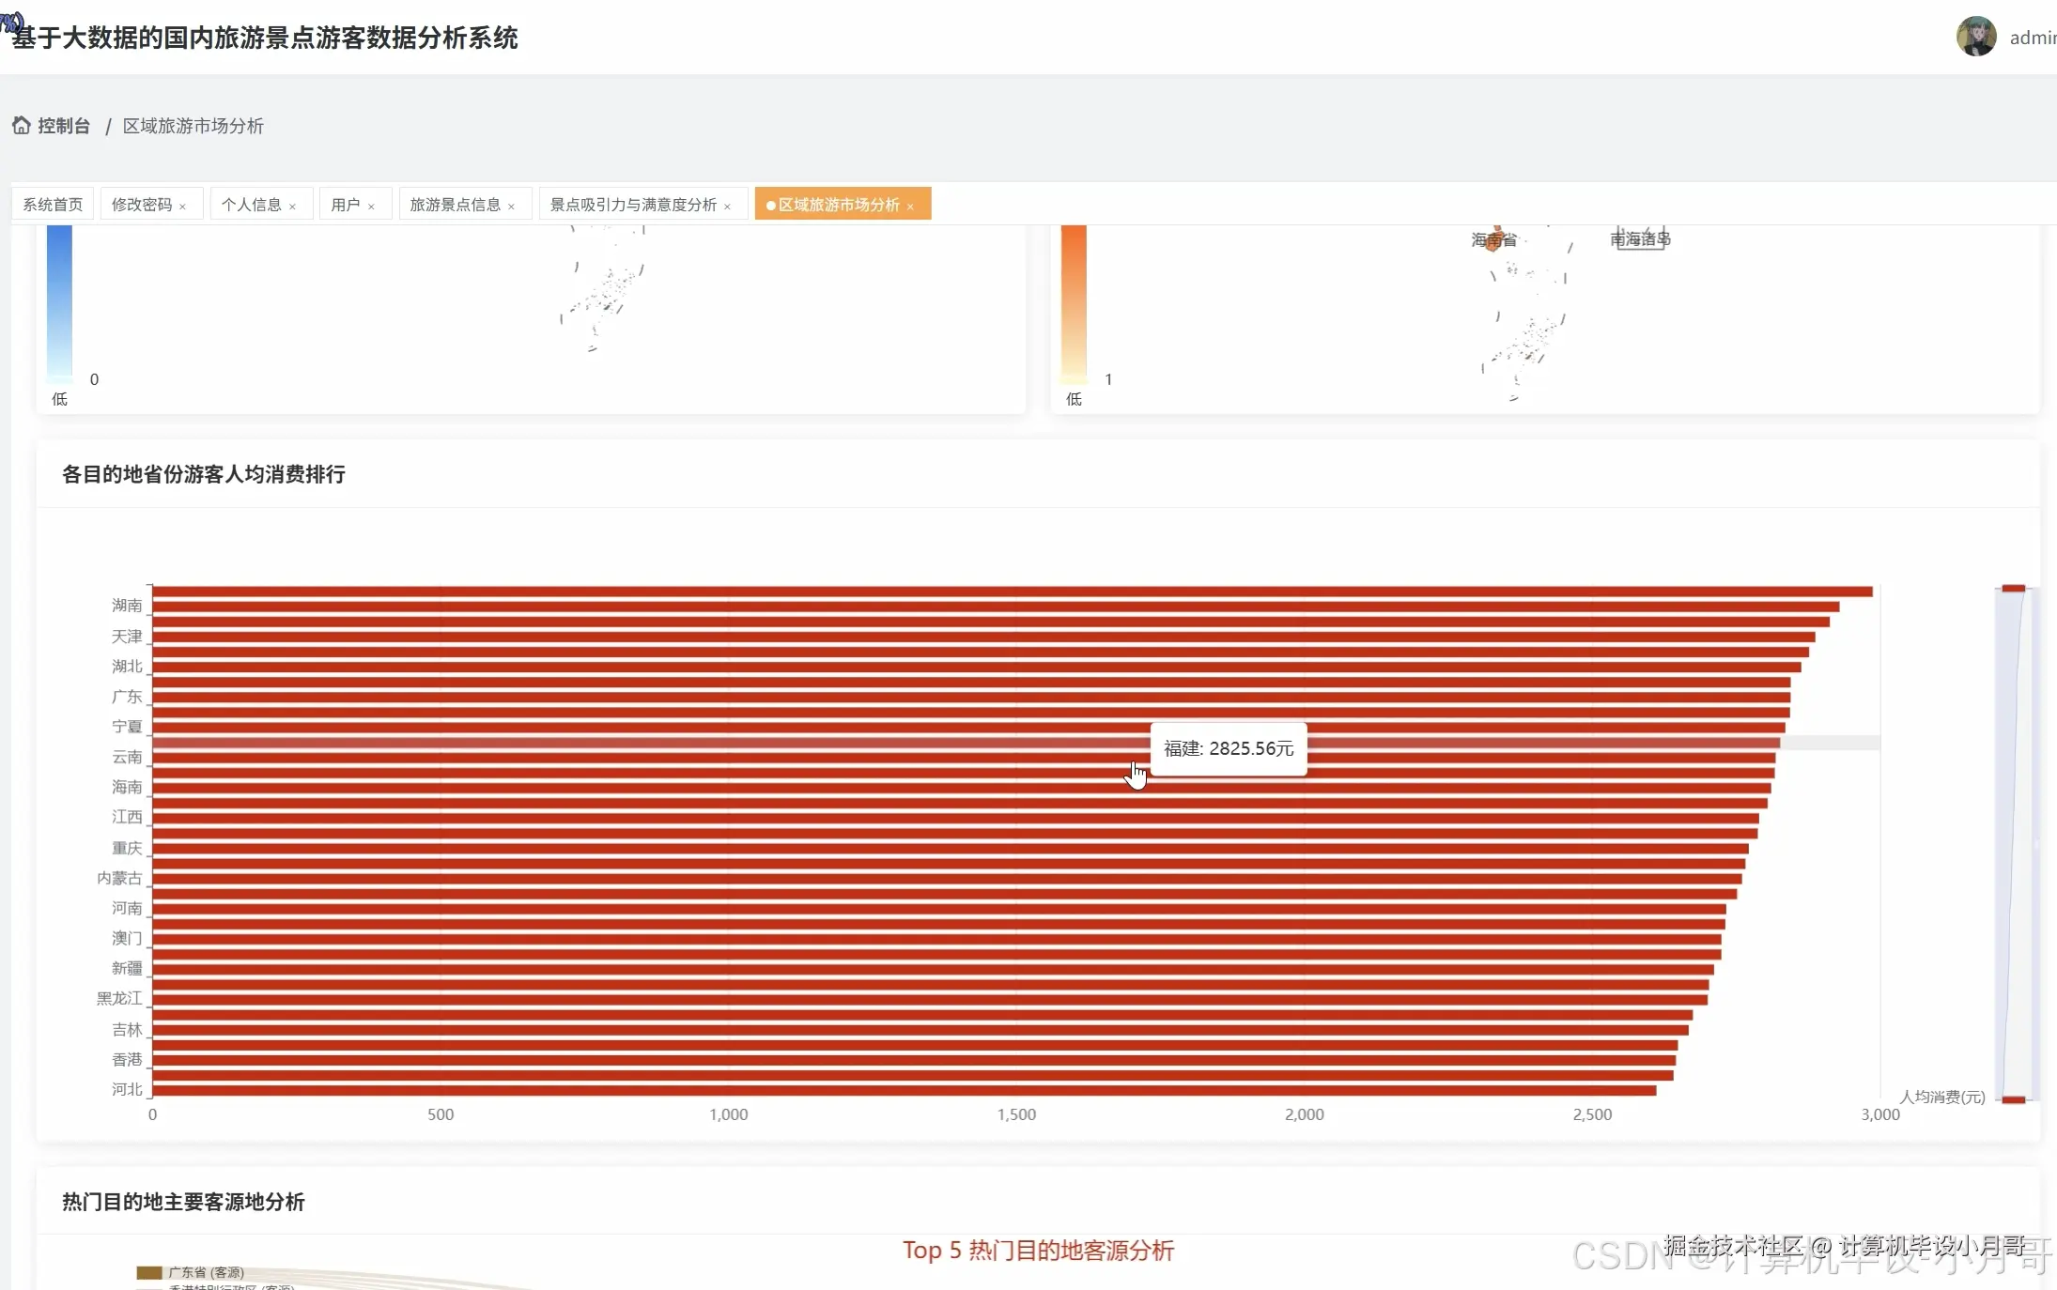Click the 控制台 breadcrumb link

(x=64, y=126)
